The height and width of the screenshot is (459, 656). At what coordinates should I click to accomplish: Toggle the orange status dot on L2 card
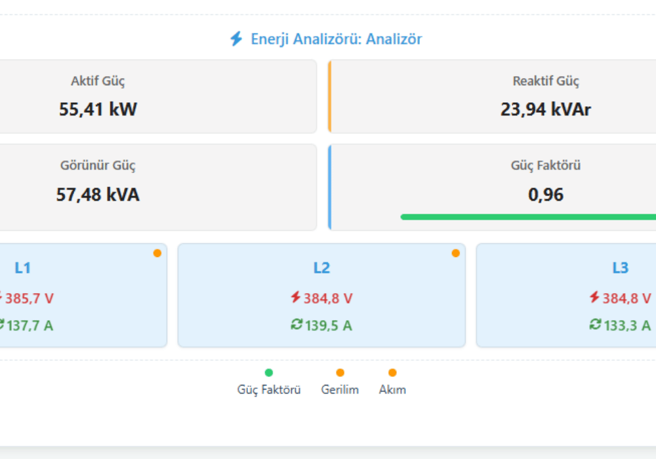click(x=455, y=252)
